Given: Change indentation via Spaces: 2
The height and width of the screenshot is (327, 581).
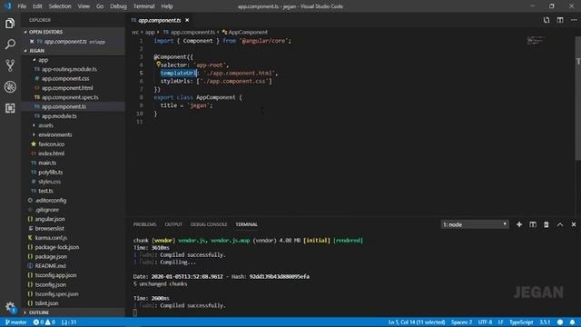Looking at the screenshot, I should pyautogui.click(x=462, y=322).
